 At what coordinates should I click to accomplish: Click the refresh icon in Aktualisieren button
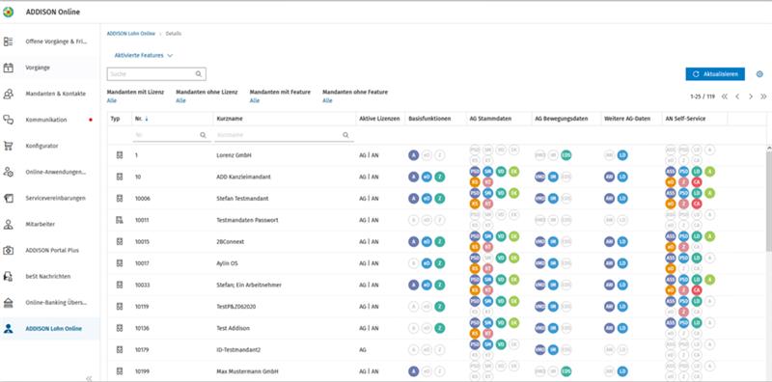696,74
